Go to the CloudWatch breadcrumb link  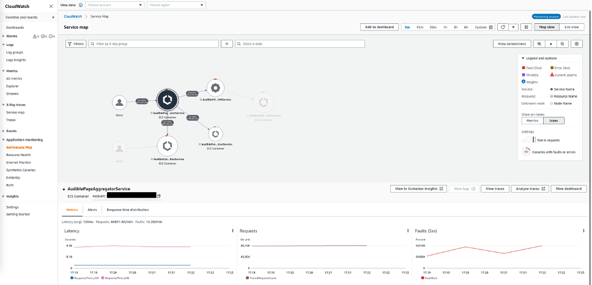coord(73,17)
